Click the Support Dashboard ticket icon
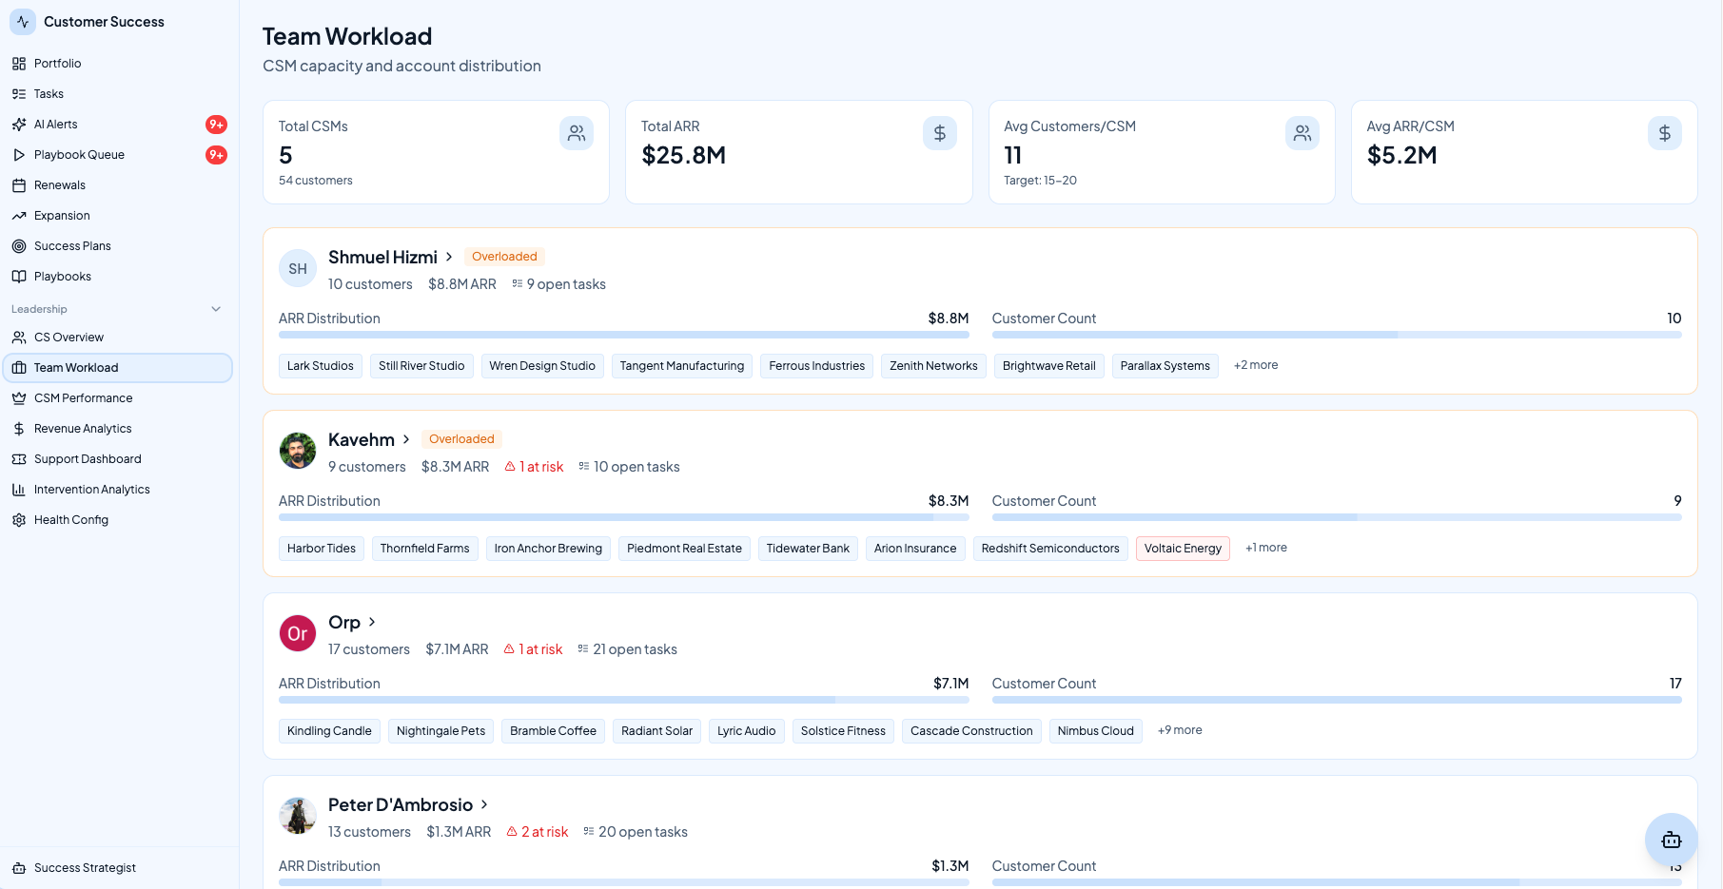Viewport: 1723px width, 889px height. tap(19, 459)
